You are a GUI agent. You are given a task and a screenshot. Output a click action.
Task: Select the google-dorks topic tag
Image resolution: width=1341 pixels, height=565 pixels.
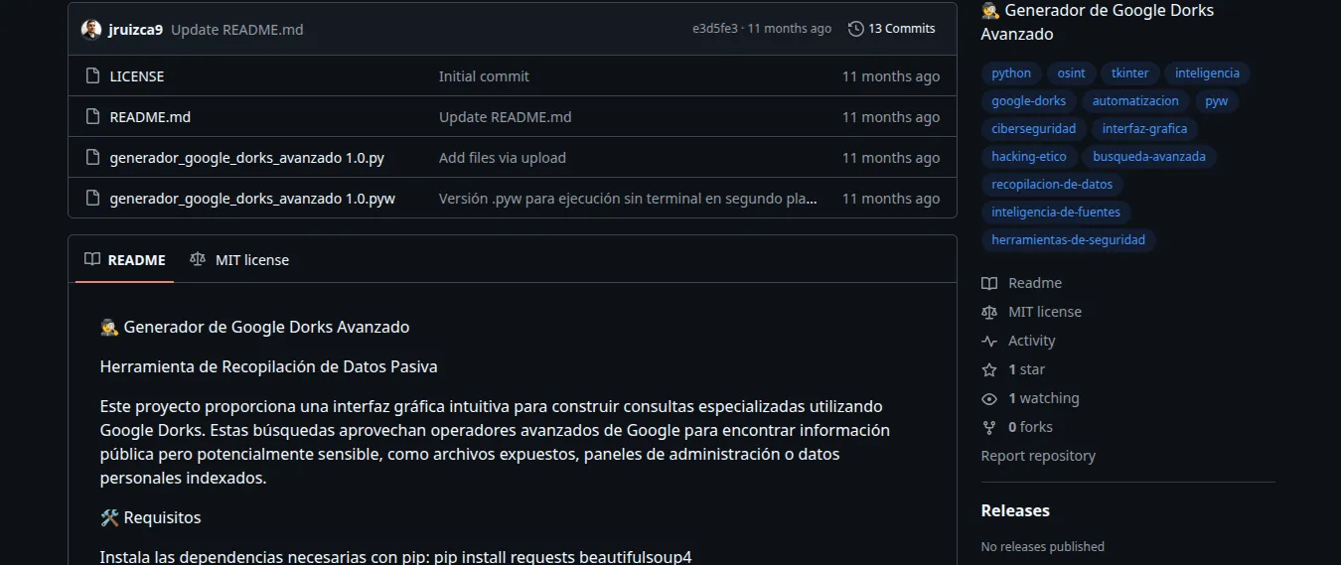pos(1028,101)
